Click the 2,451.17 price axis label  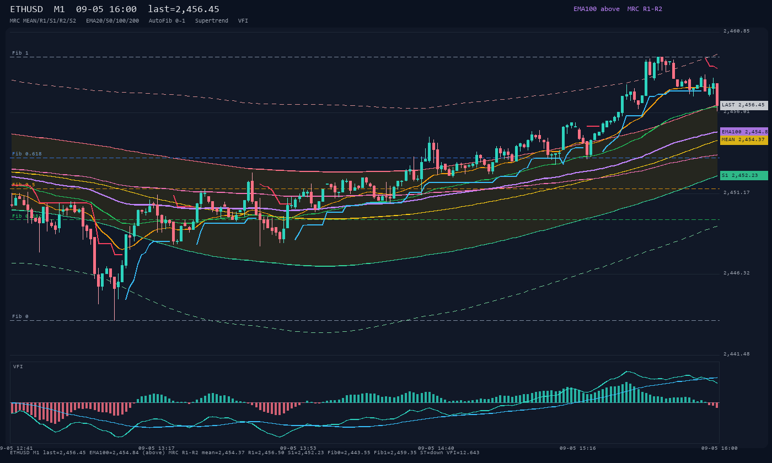(736, 192)
